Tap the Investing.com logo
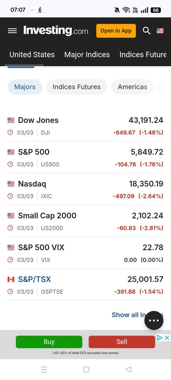171x380 pixels. tap(56, 31)
